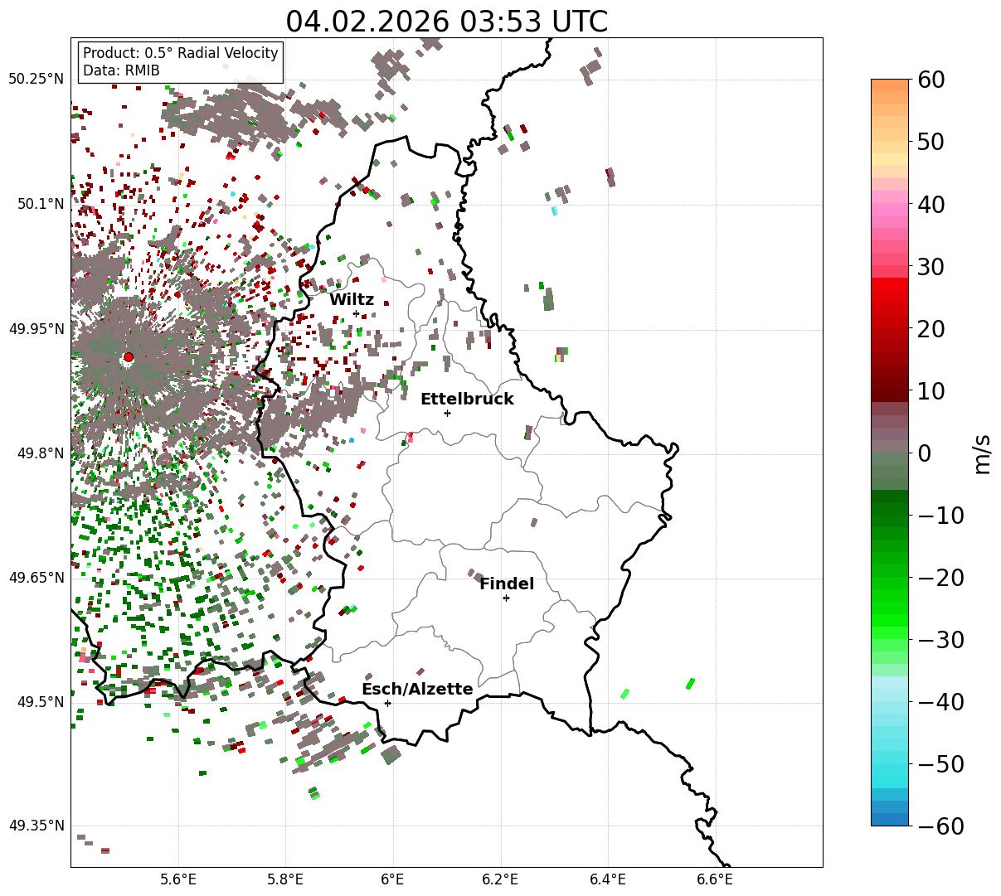Viewport: 1001px width, 896px height.
Task: Click the 5.8°E longitude label
Action: coord(286,879)
